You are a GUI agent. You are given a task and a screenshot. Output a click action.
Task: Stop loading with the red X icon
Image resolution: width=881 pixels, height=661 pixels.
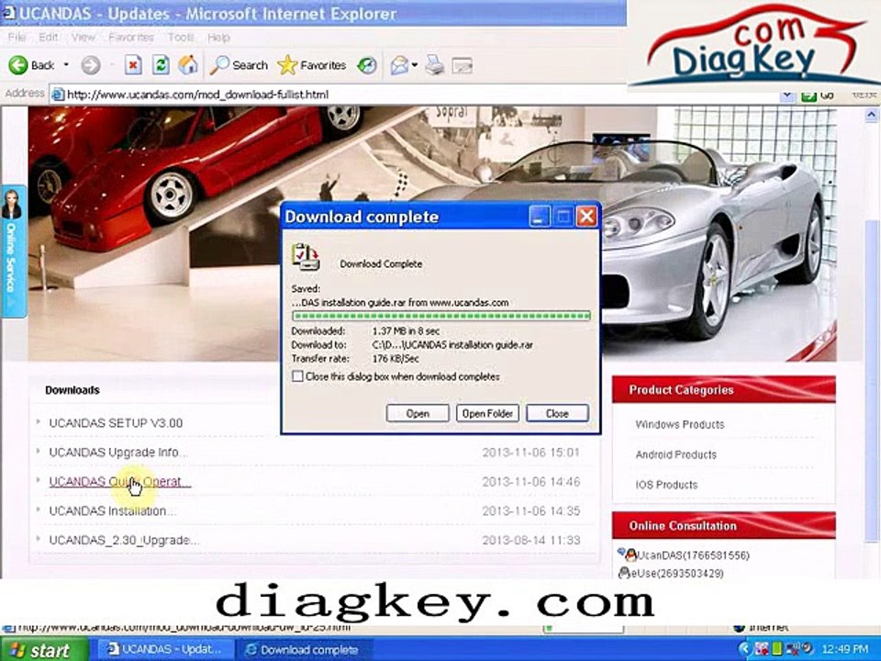(x=132, y=65)
